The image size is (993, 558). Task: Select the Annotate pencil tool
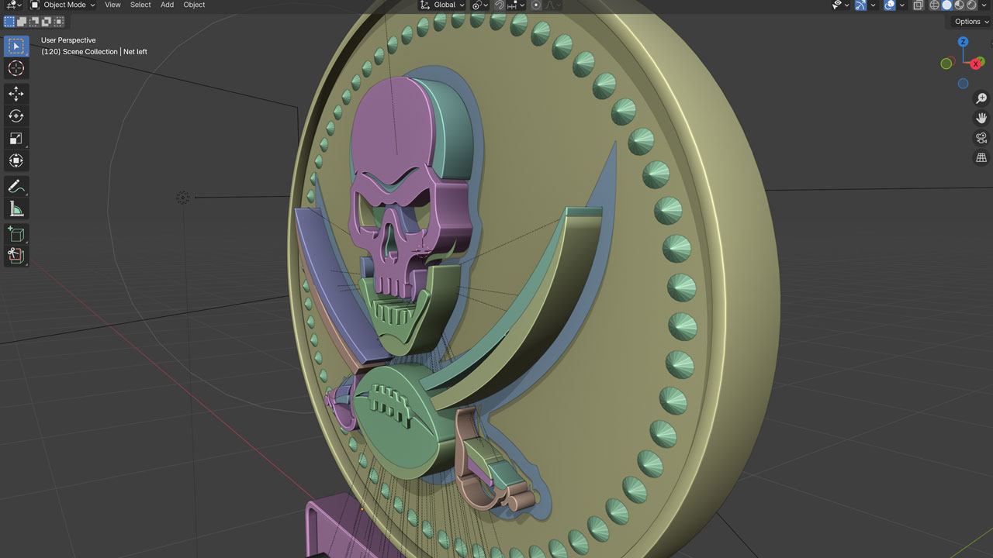(16, 186)
